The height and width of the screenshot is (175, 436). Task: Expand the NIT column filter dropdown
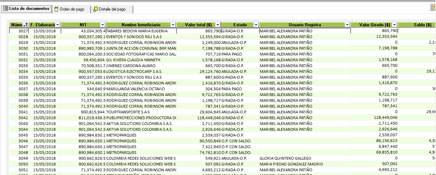click(x=103, y=25)
